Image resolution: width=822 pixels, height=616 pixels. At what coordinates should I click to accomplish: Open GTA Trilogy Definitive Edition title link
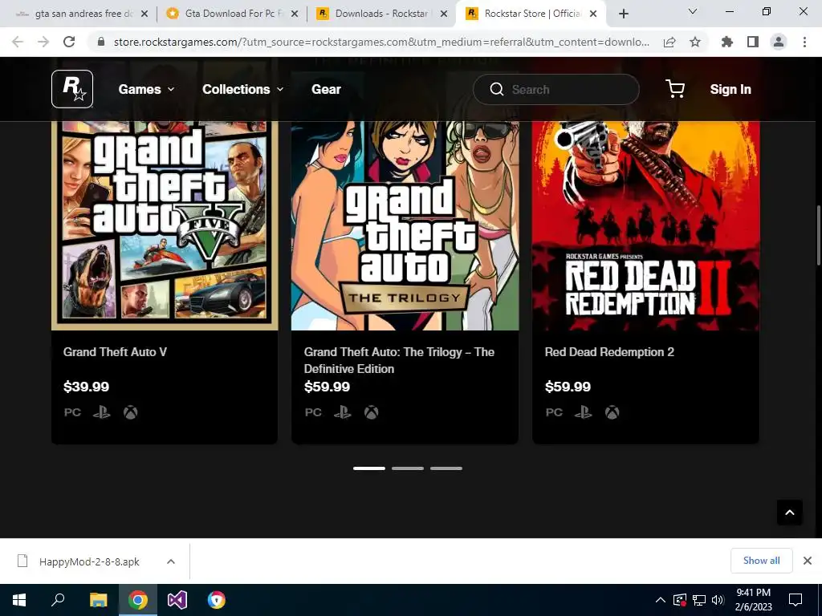click(x=399, y=360)
